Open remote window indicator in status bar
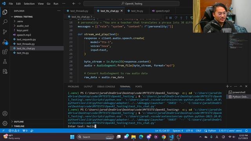Image resolution: width=251 pixels, height=141 pixels. [4, 130]
